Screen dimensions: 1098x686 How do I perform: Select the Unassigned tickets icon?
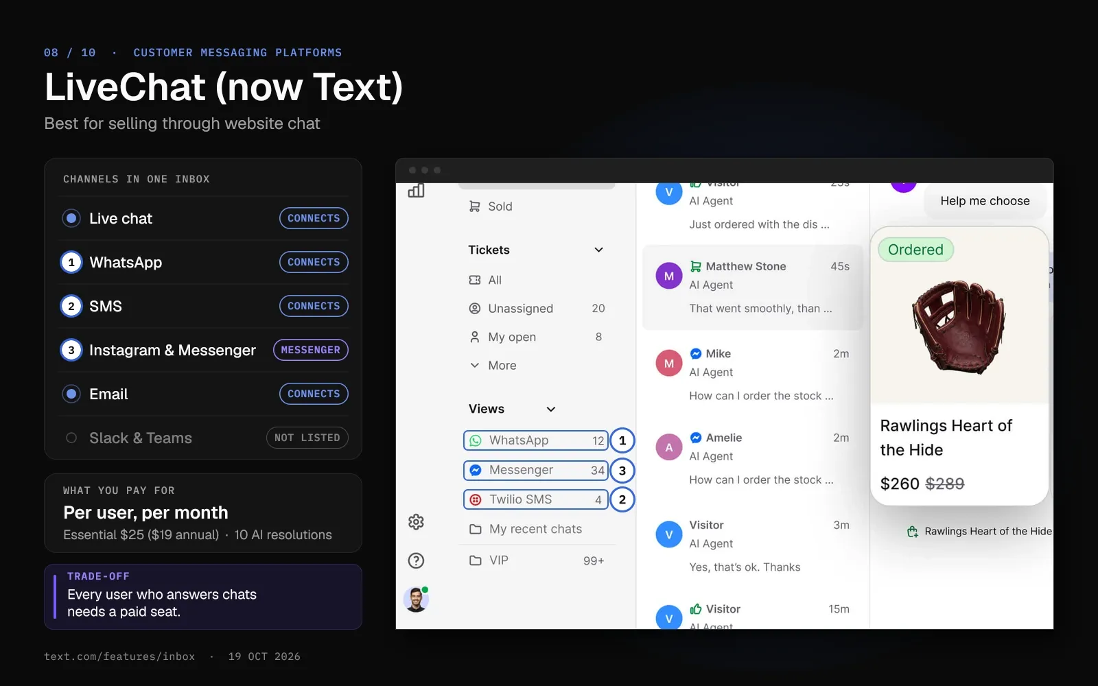474,309
